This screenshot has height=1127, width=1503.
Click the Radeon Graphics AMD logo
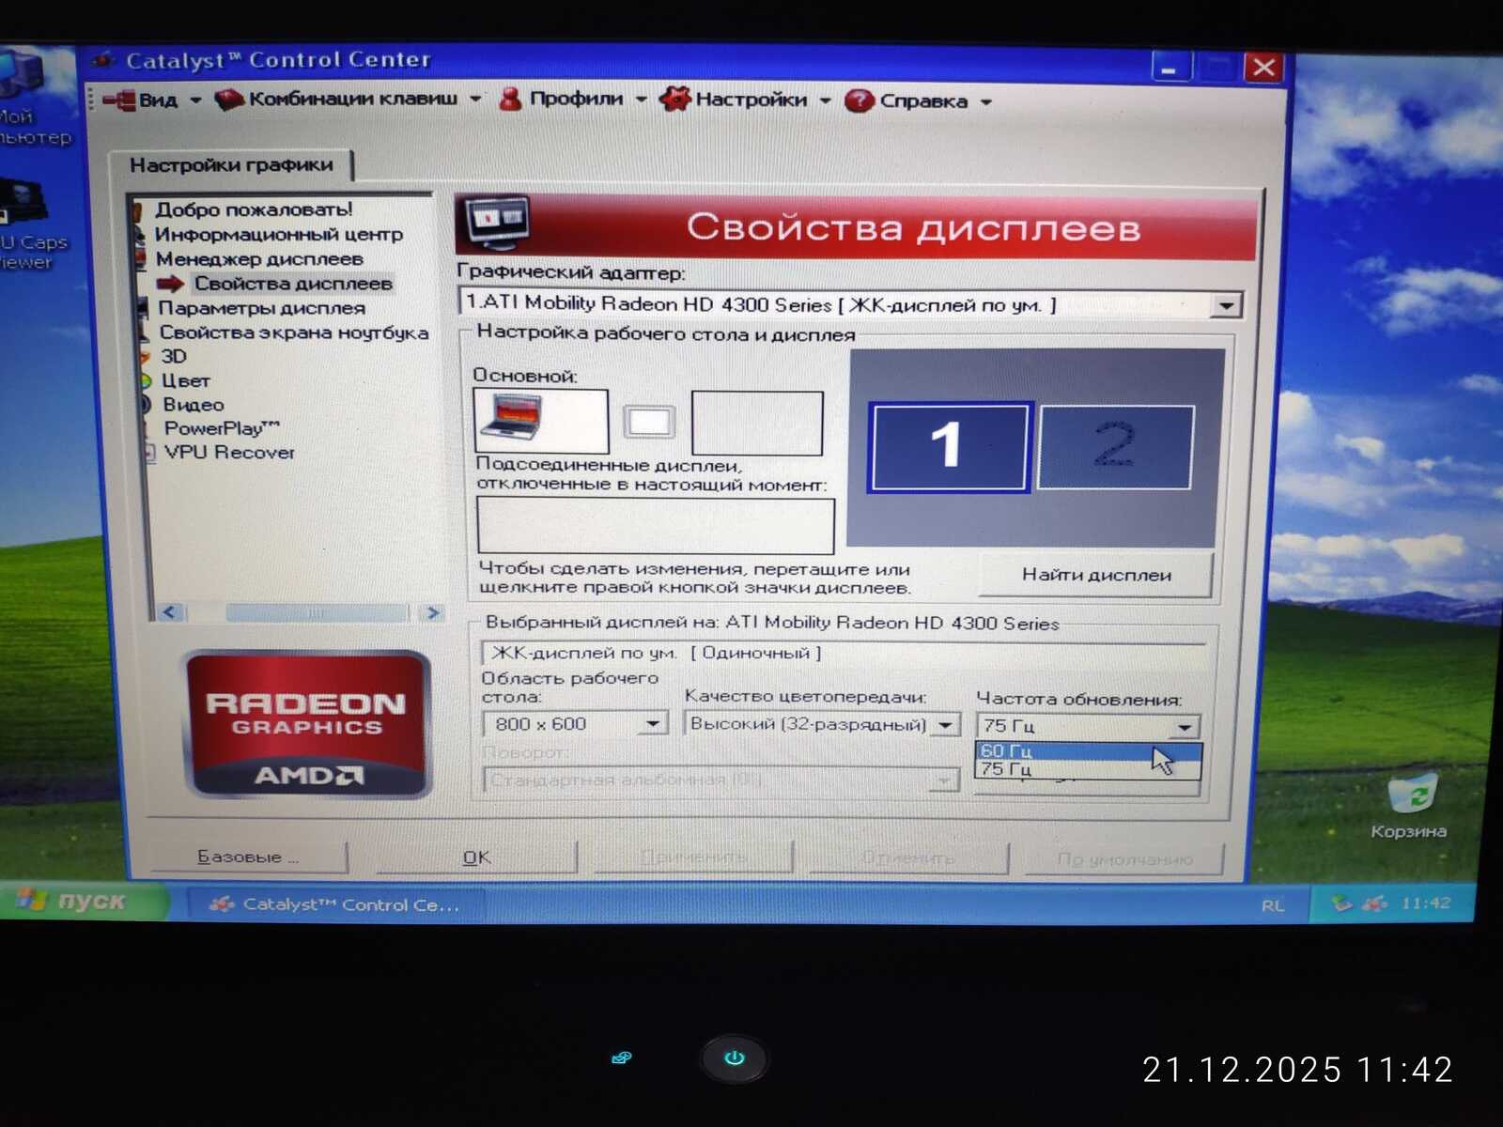307,723
